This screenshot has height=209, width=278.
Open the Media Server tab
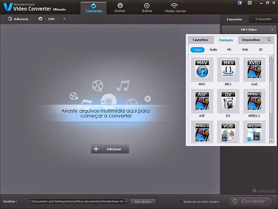(x=175, y=8)
